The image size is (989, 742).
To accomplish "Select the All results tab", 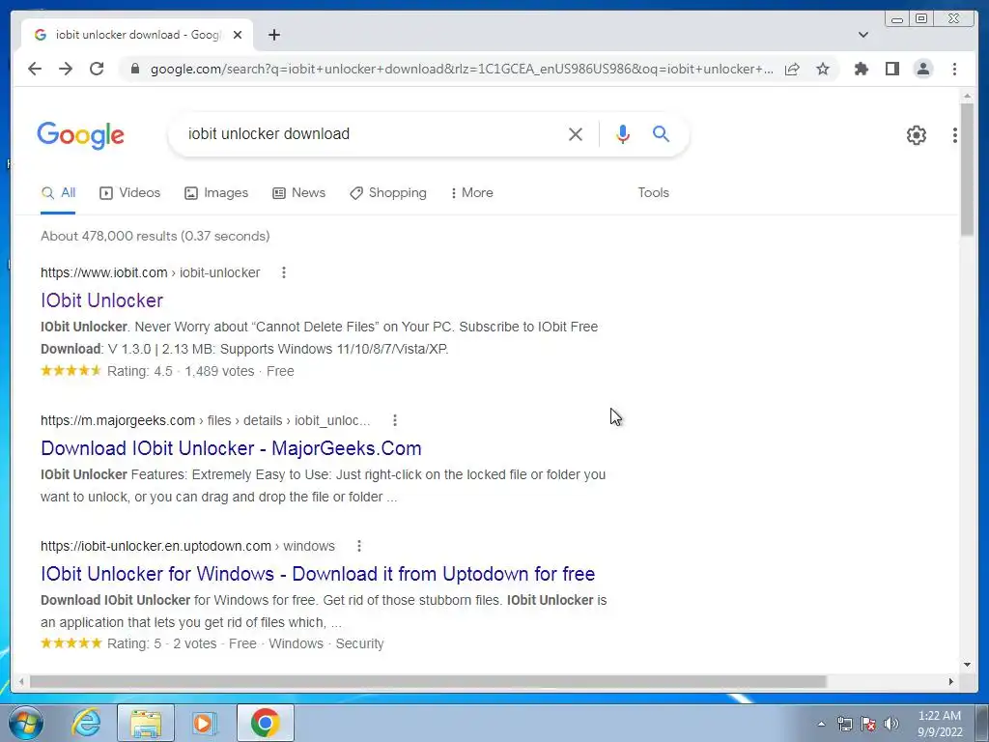I will (x=58, y=193).
